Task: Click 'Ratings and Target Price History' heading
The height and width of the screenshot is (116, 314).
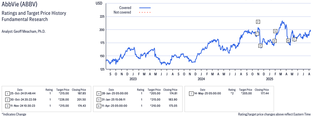Action: (x=34, y=13)
